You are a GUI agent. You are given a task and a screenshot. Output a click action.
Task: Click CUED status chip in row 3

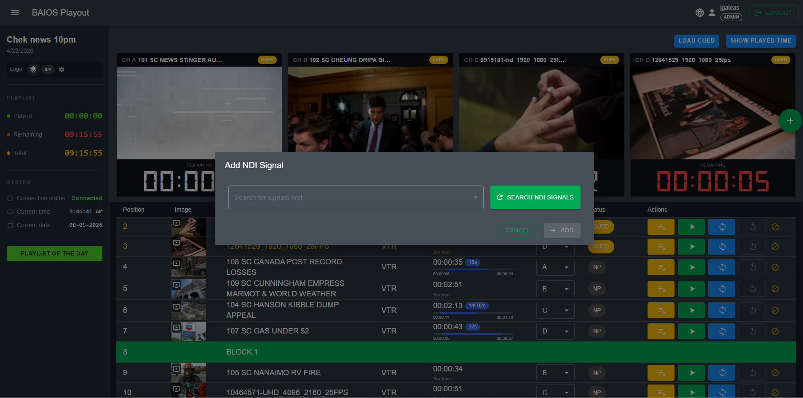[601, 247]
